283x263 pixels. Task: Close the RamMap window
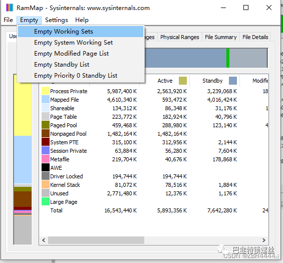click(x=269, y=8)
